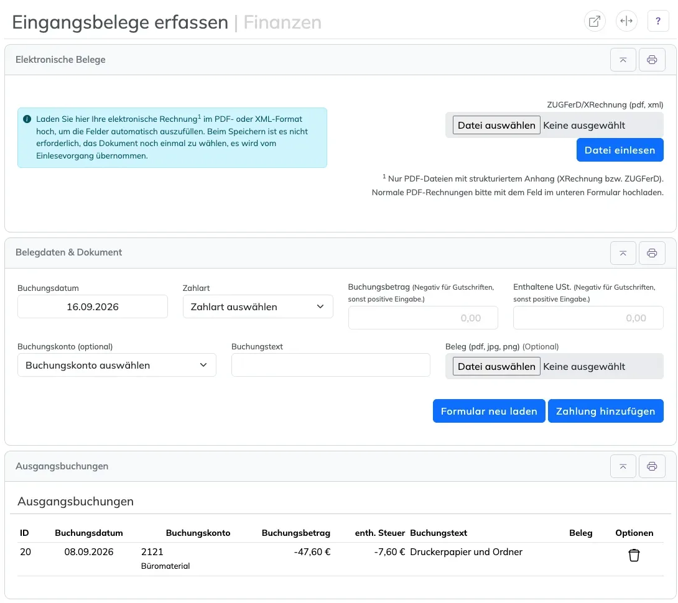This screenshot has height=603, width=678.
Task: Toggle full-width layout icon in header
Action: point(626,21)
